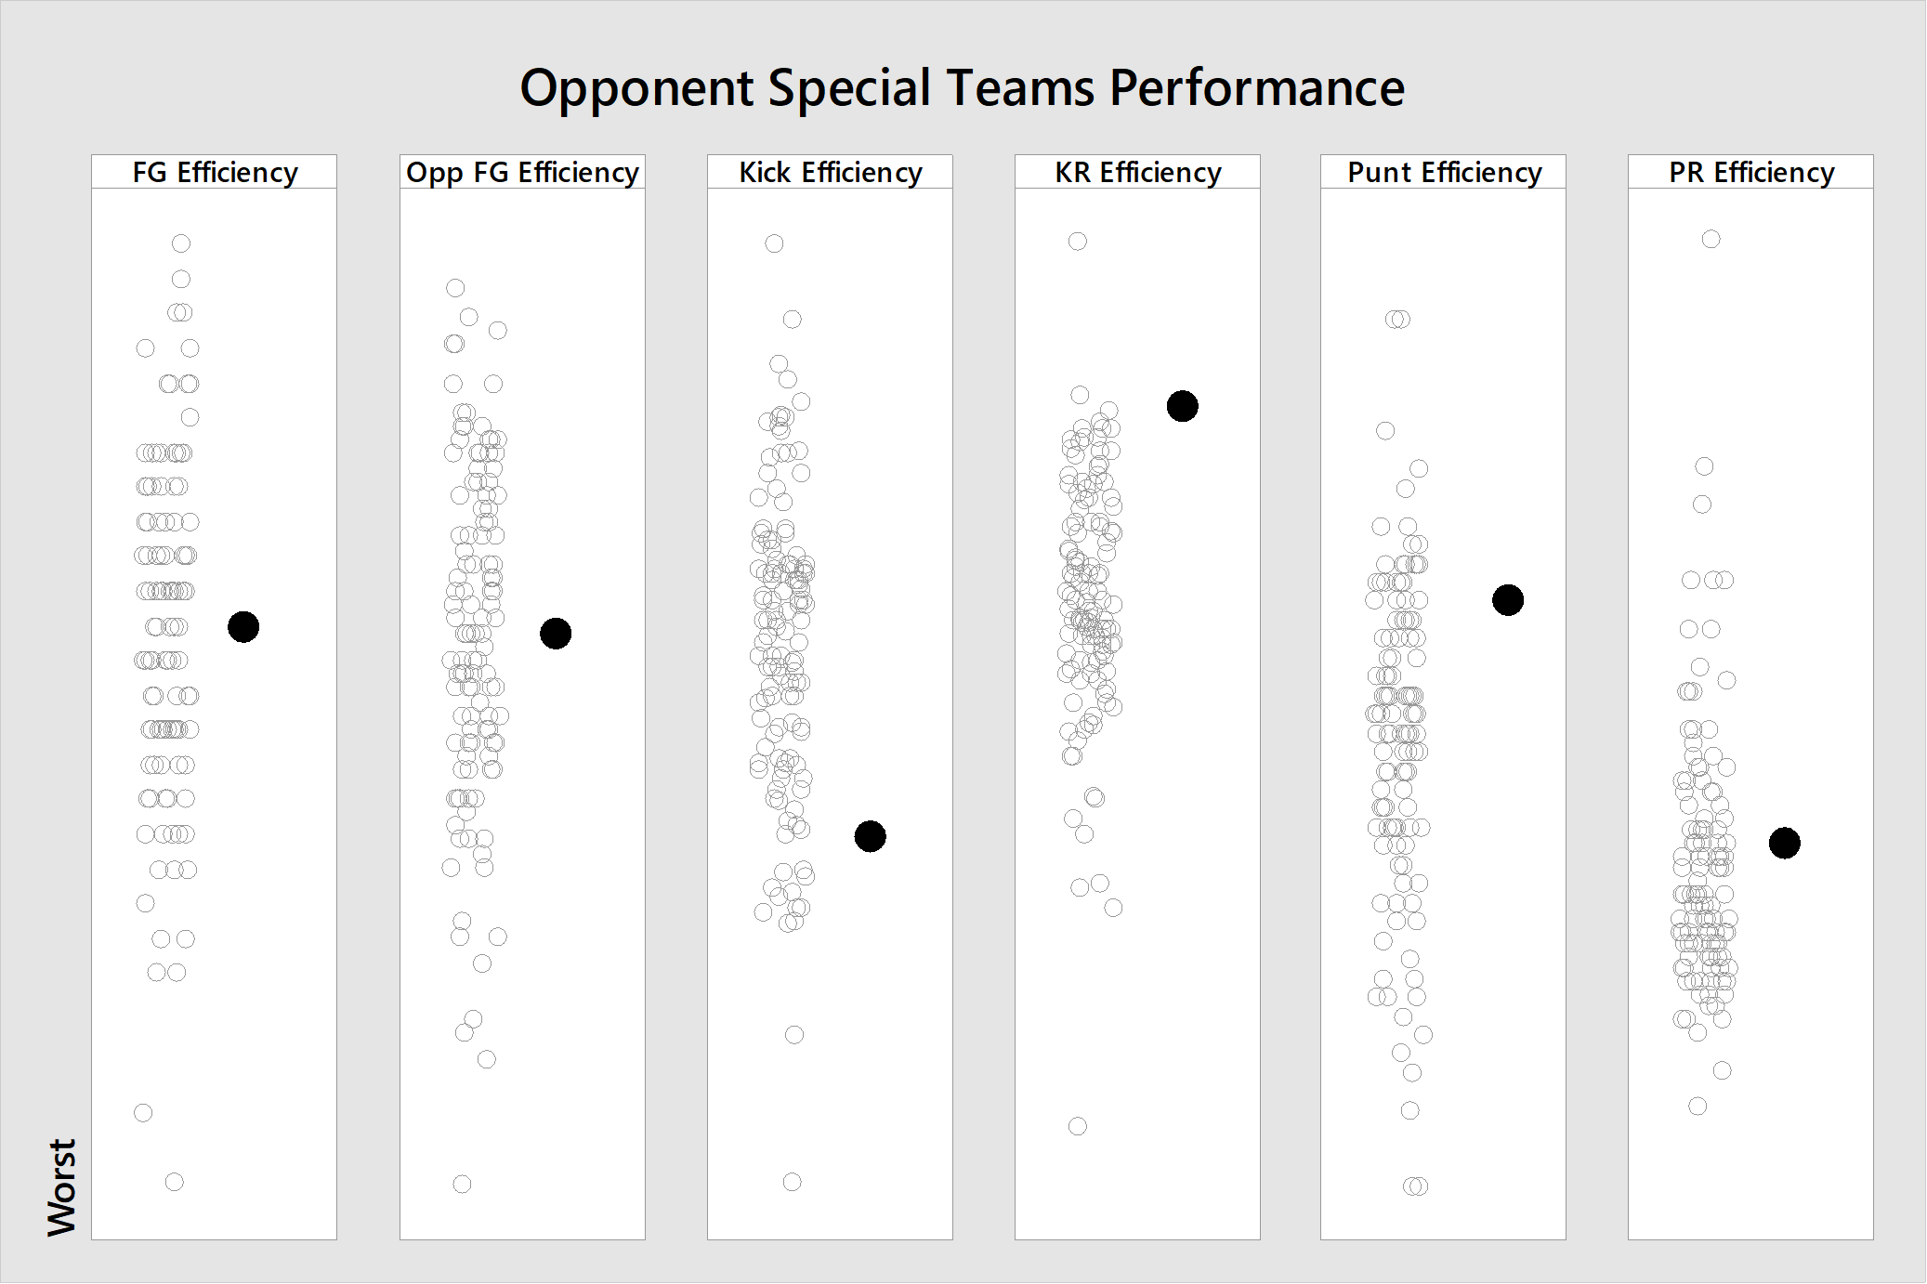This screenshot has width=1927, height=1284.
Task: Select the highest point in PR Efficiency
Action: click(1711, 240)
